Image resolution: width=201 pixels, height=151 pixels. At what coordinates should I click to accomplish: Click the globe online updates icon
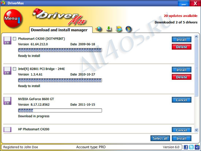pyautogui.click(x=99, y=29)
